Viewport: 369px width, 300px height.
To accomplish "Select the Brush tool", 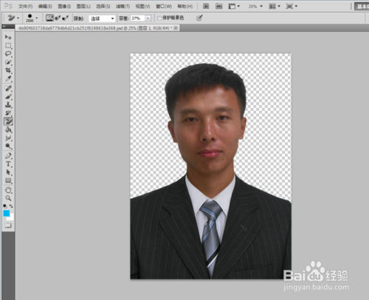I will click(8, 97).
